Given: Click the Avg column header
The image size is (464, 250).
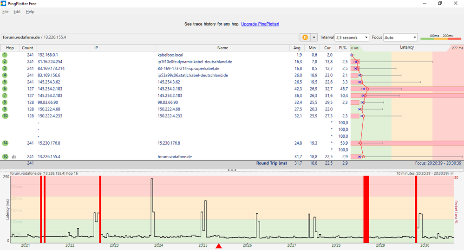Looking at the screenshot, I should [297, 48].
